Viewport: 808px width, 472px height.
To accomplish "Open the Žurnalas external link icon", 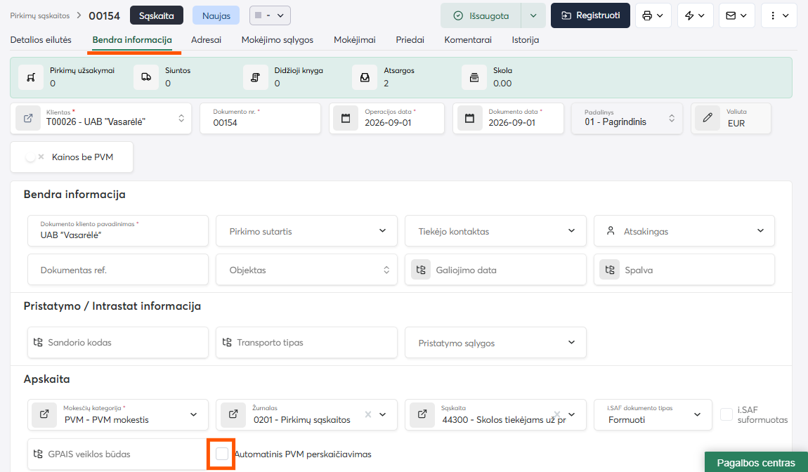I will tap(233, 414).
